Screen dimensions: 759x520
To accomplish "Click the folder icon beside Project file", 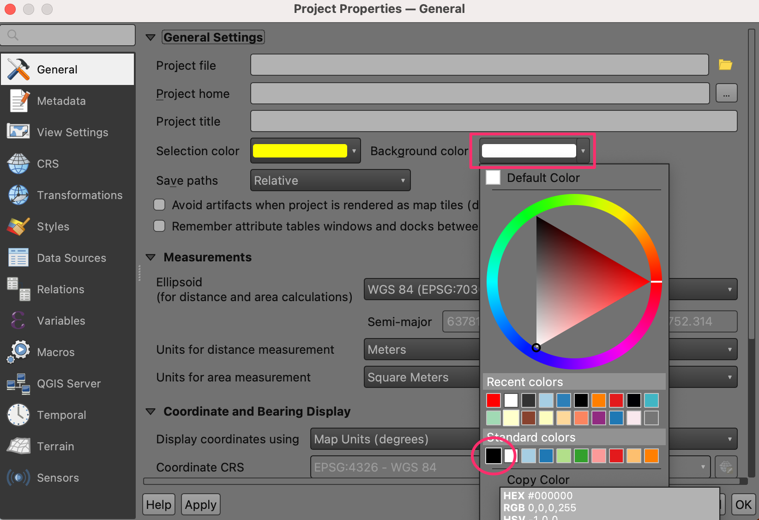I will click(x=725, y=65).
